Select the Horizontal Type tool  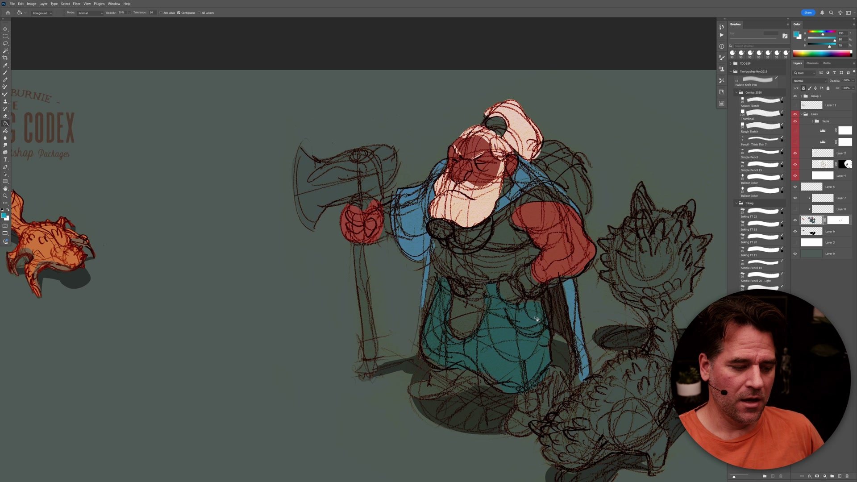tap(5, 160)
